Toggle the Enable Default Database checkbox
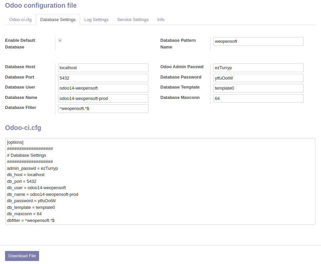The height and width of the screenshot is (264, 321). 60,40
